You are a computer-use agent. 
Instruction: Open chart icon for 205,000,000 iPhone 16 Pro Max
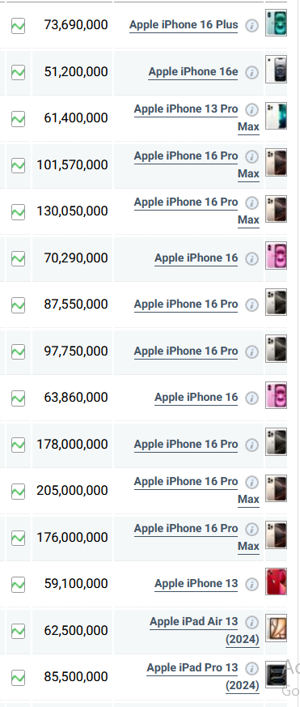tap(18, 492)
